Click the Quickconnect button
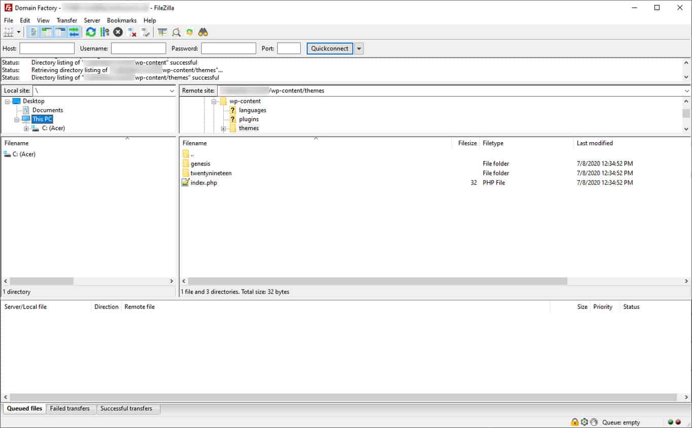692x428 pixels. pos(330,48)
